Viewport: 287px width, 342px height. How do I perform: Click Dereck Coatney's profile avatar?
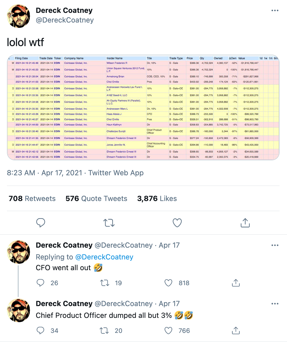[x=18, y=16]
